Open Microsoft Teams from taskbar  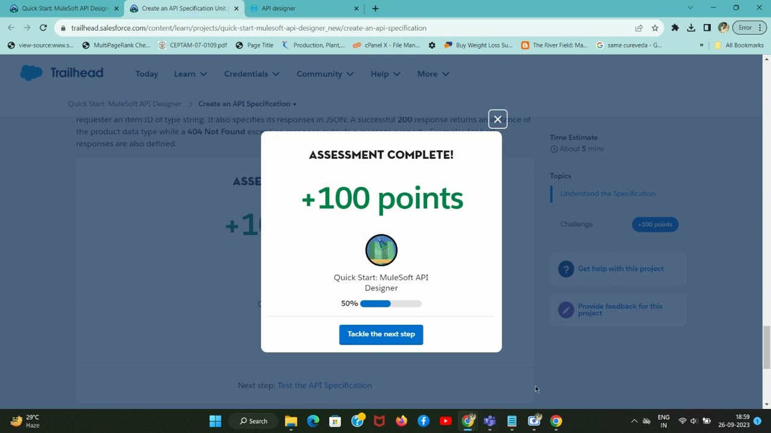click(490, 421)
